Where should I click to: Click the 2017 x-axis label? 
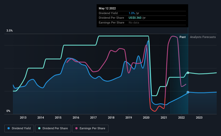pyautogui.click(x=93, y=118)
